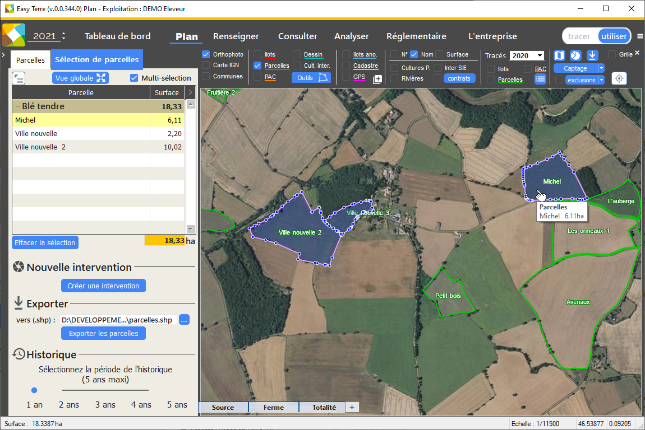
Task: Click the pie chart icon in toolbar
Action: point(575,55)
